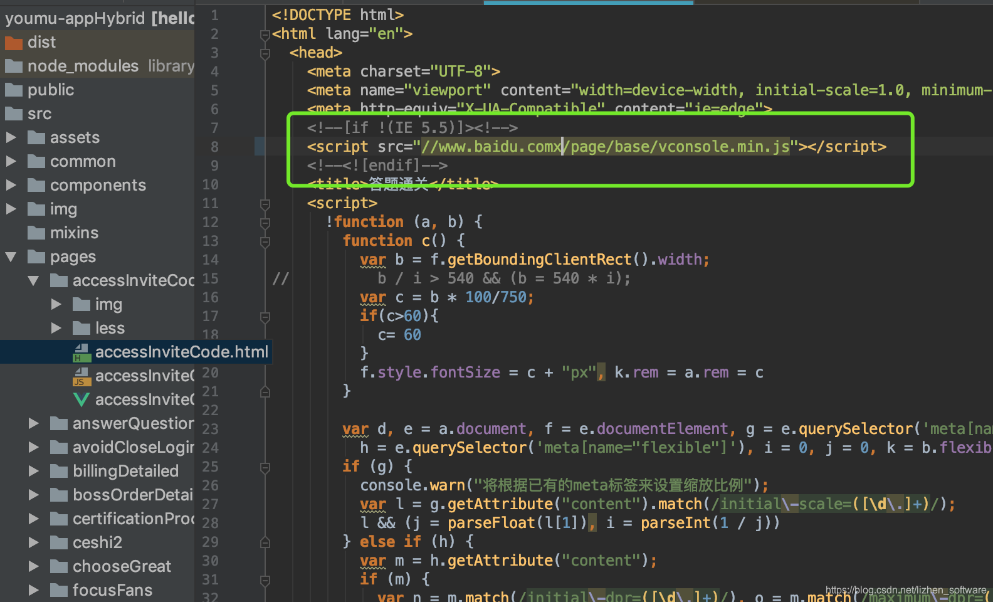
Task: Click the common folder icon
Action: tap(36, 162)
